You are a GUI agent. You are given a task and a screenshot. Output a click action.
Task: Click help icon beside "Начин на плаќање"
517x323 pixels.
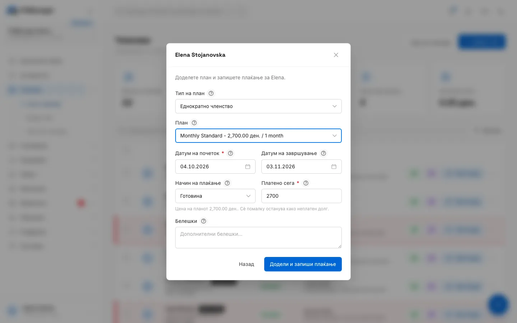227,183
